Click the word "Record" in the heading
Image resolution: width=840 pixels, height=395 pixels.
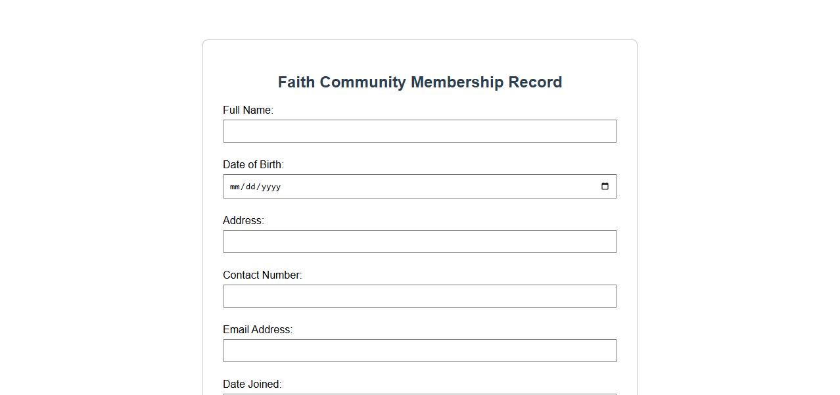535,83
